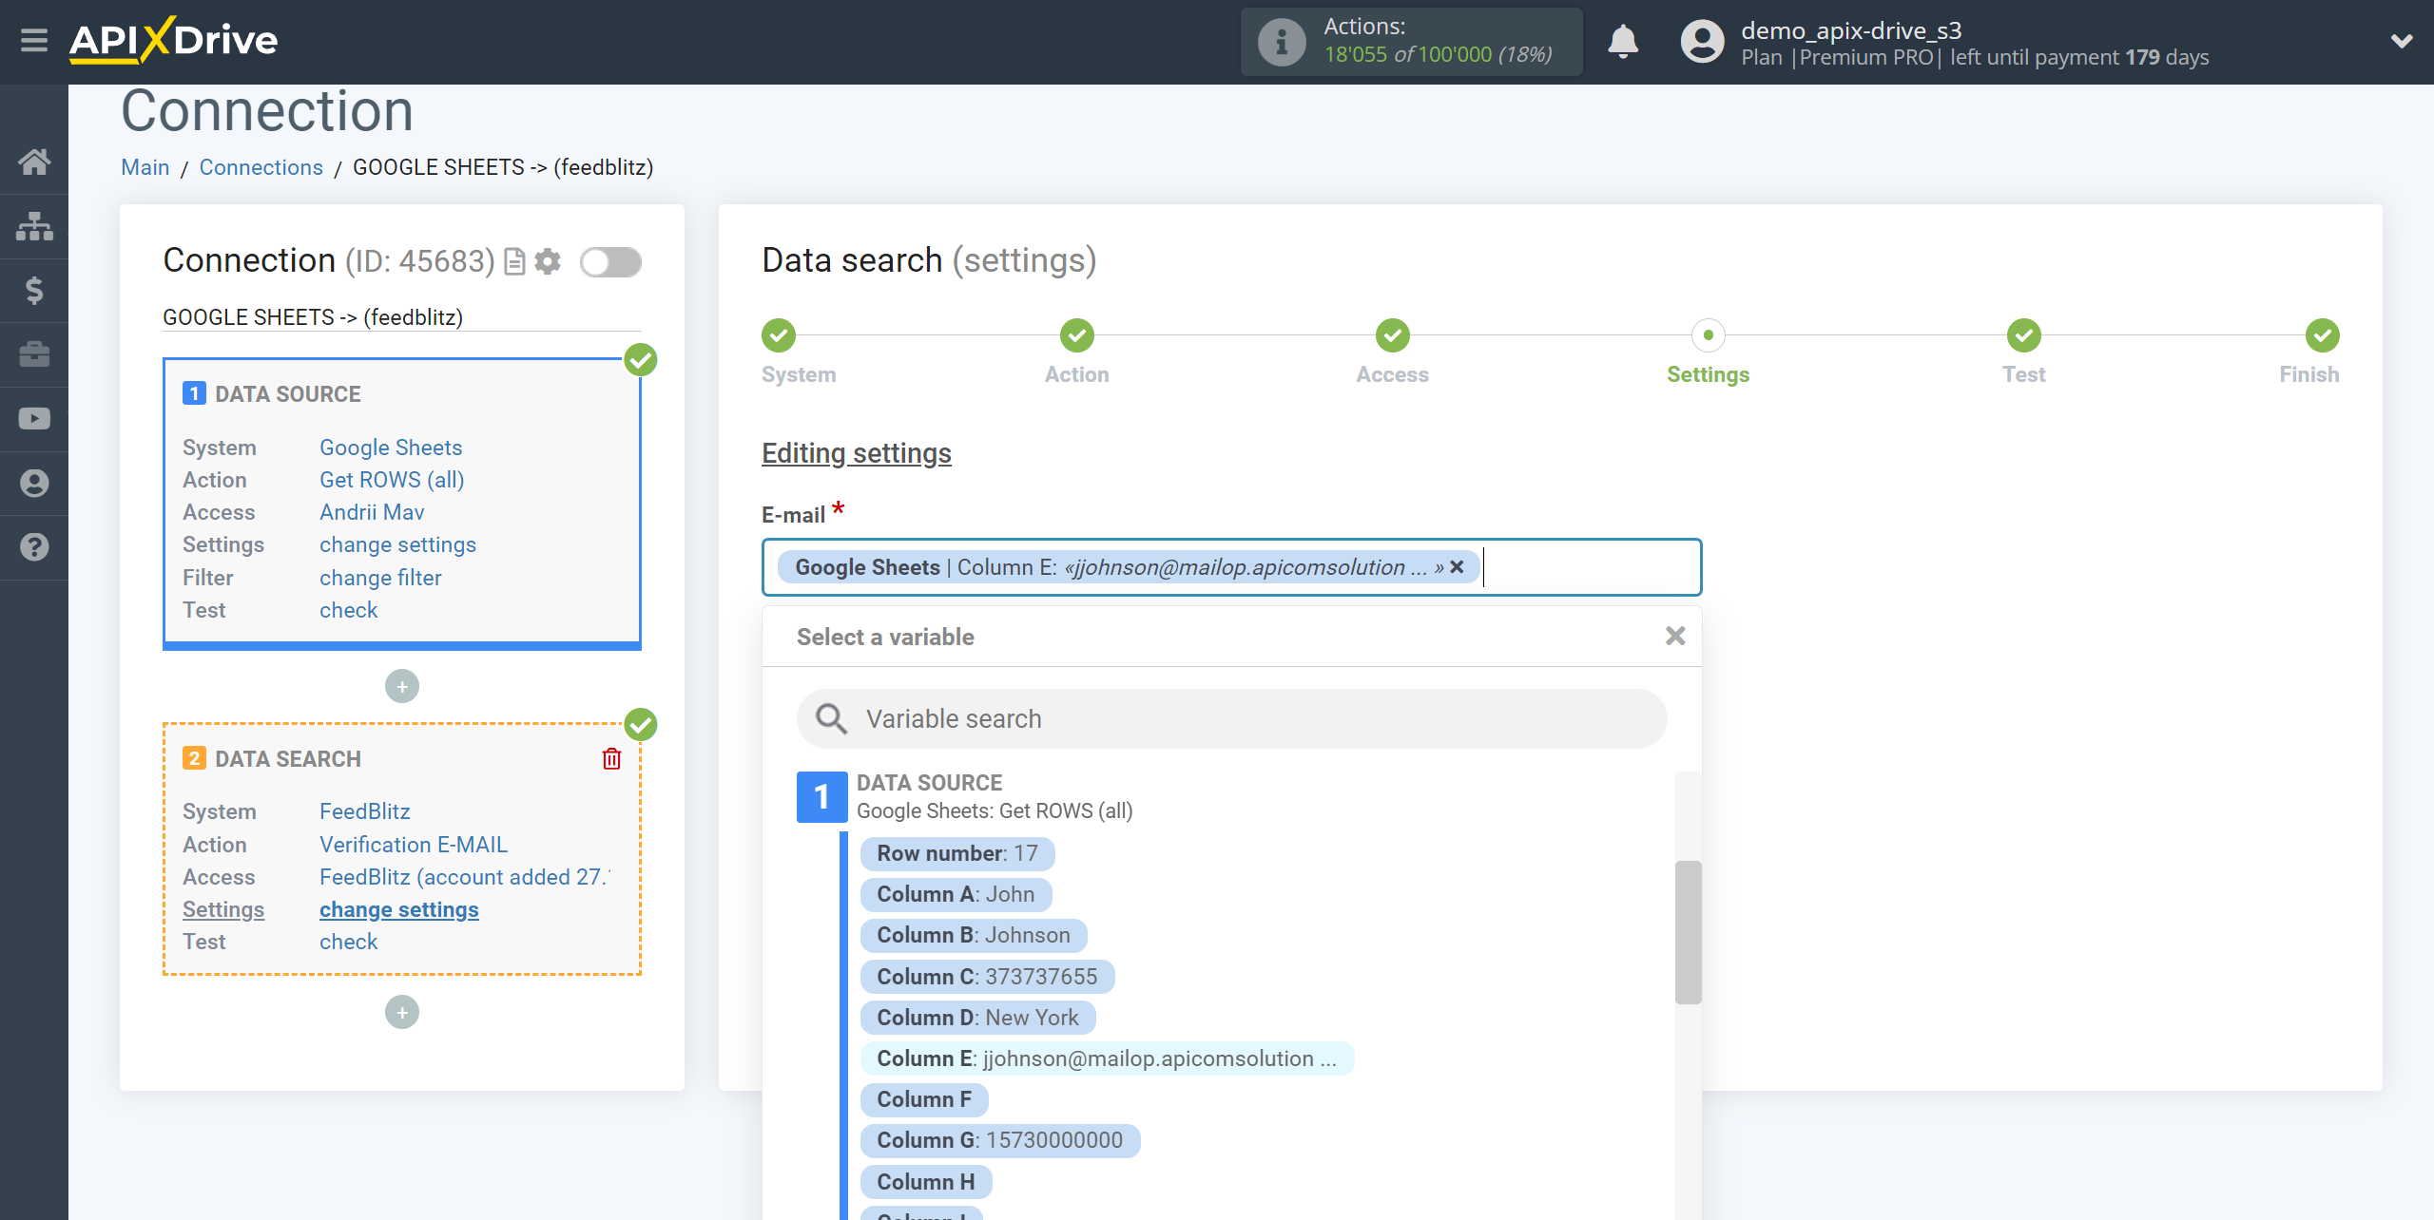
Task: Open the billing dollar icon in sidebar
Action: (34, 290)
